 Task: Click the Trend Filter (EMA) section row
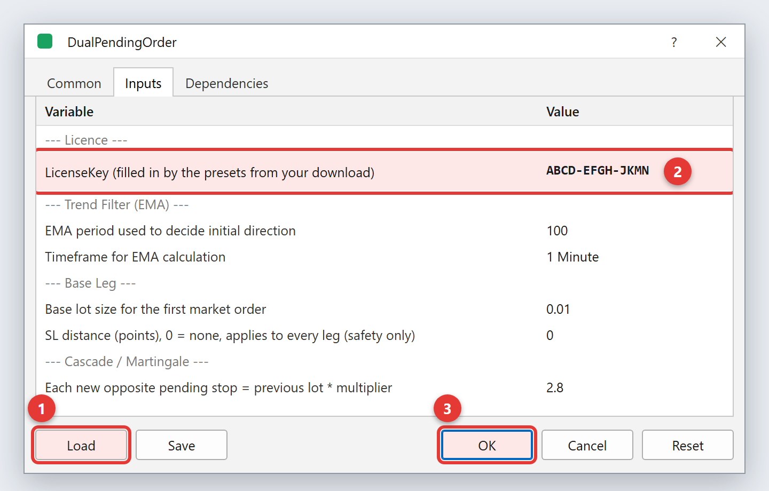[x=117, y=204]
